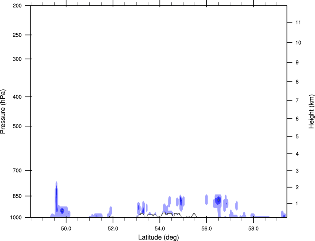Click the 2 km height label
This screenshot has width=315, height=241.
297,187
